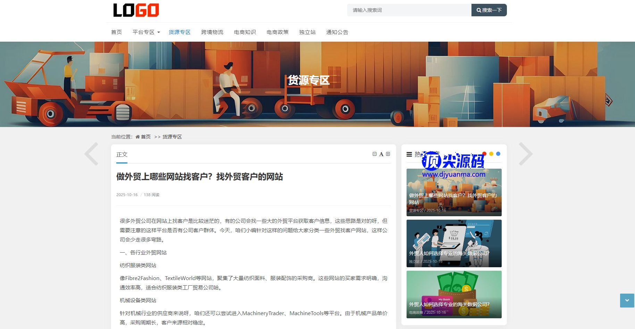Go to next article with right arrow
This screenshot has height=329, width=635.
pos(525,154)
